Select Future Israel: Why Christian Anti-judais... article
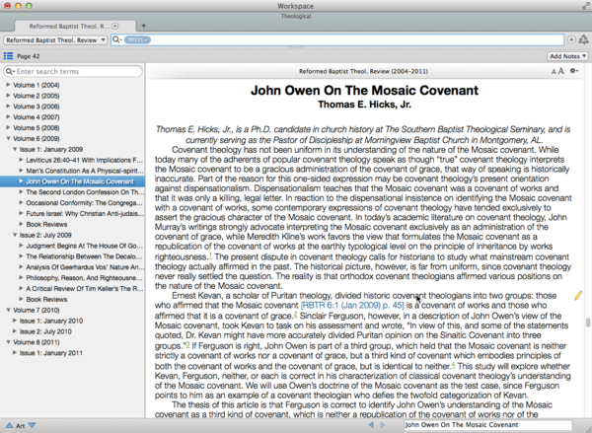Screen dimensions: 592x433 (85, 214)
